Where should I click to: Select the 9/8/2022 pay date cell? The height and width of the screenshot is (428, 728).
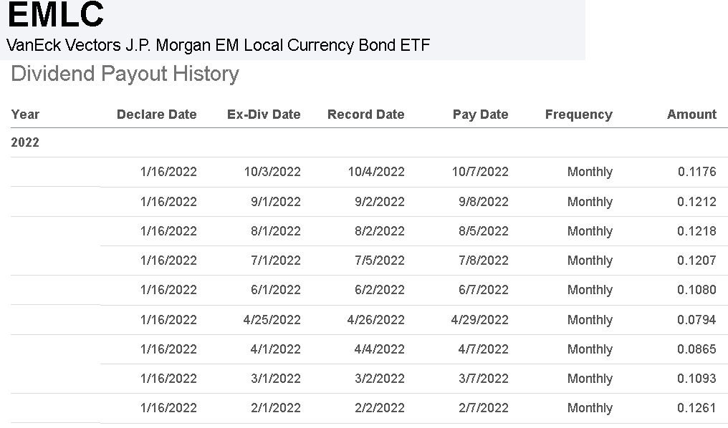pyautogui.click(x=484, y=202)
